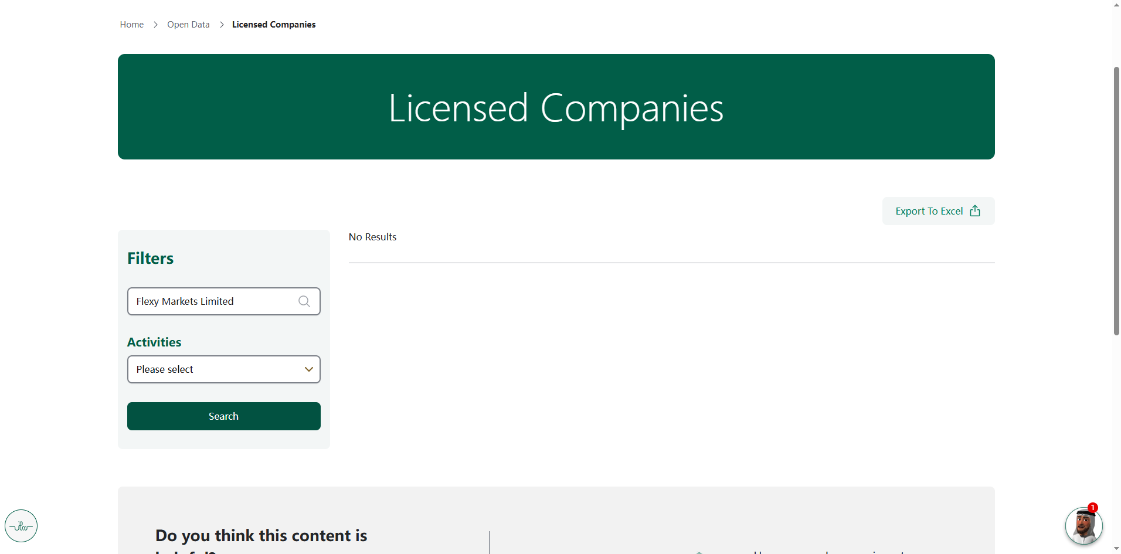Open the chatbot assistant avatar
Screen dimensions: 1121x554
(x=1083, y=526)
